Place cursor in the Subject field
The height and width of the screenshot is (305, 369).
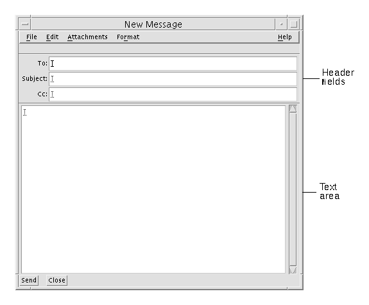[173, 79]
